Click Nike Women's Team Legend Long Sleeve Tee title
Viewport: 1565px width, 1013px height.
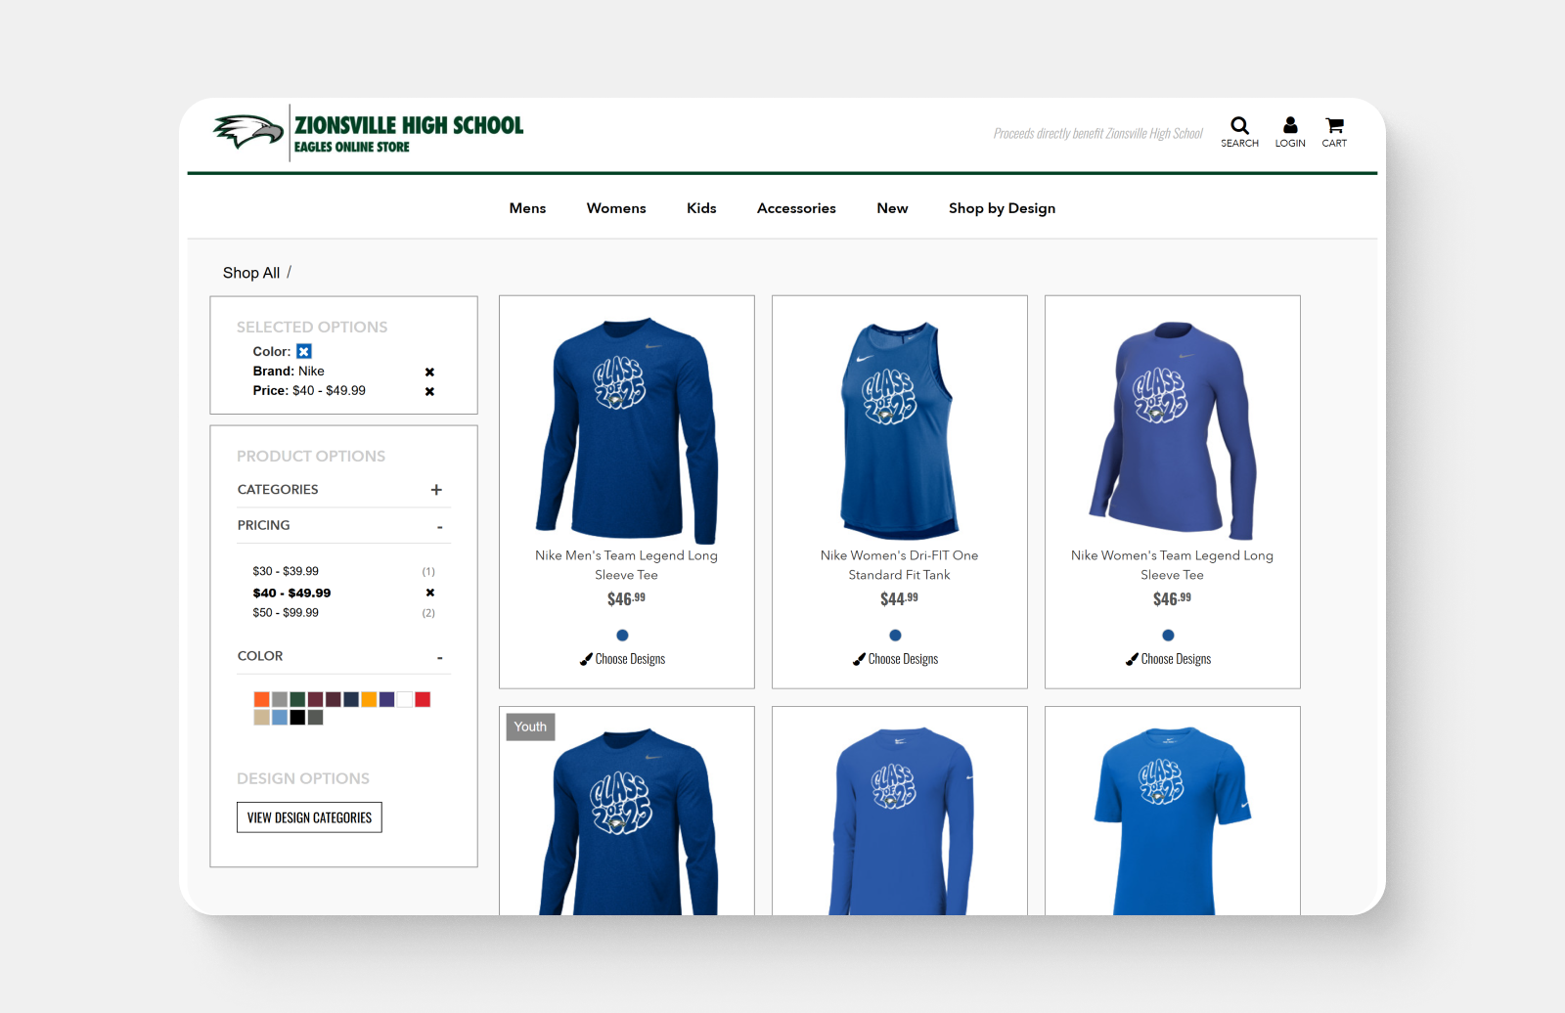[1173, 565]
